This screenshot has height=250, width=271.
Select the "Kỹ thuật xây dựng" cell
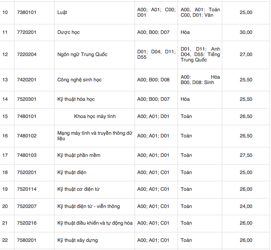click(x=78, y=240)
